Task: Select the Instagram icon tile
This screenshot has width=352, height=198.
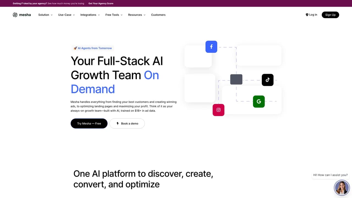Action: point(218,110)
